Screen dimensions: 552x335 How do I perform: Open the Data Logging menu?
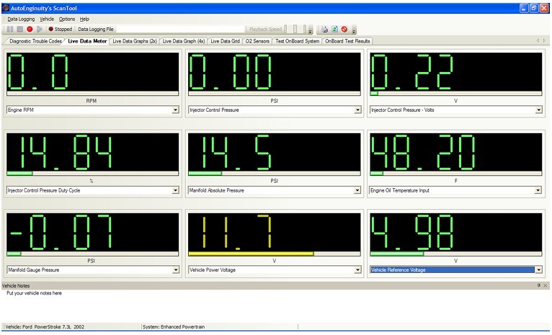(x=22, y=19)
